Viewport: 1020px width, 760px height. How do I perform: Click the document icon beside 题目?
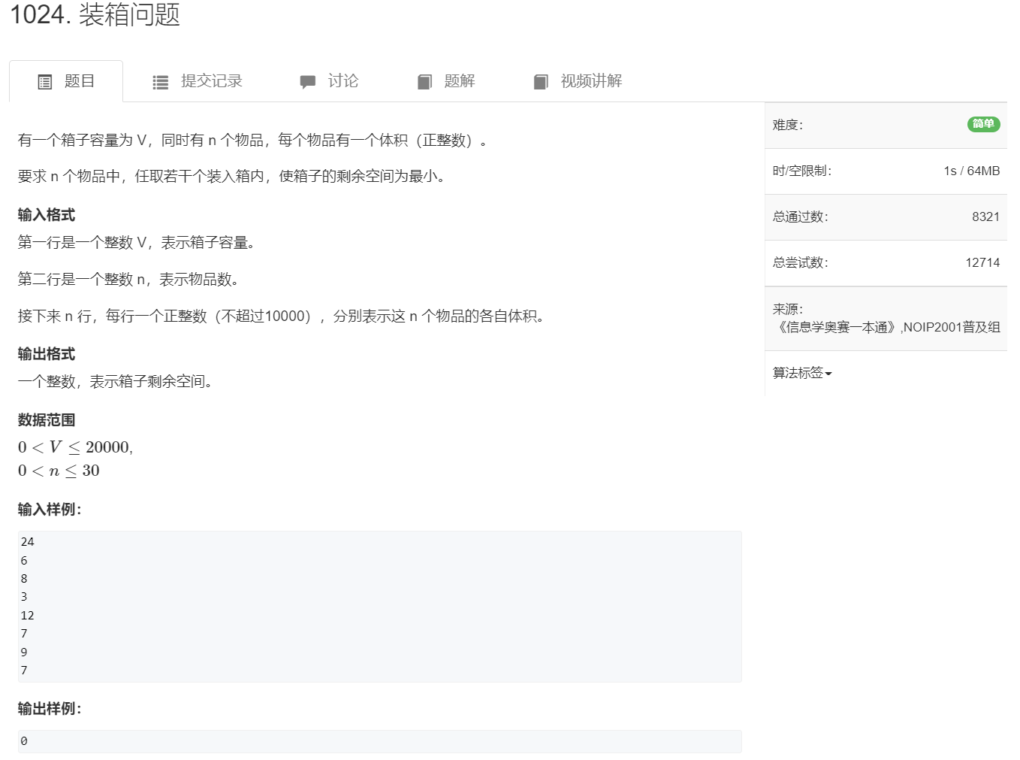45,81
